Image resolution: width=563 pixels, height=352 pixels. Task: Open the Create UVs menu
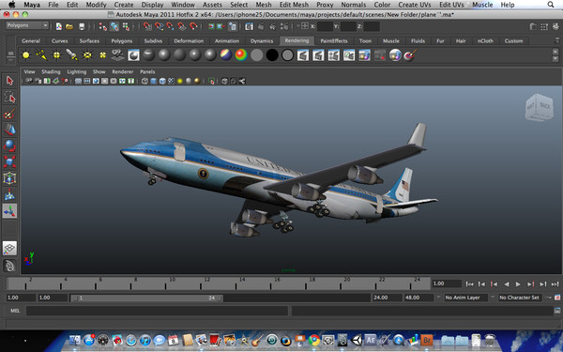point(415,5)
